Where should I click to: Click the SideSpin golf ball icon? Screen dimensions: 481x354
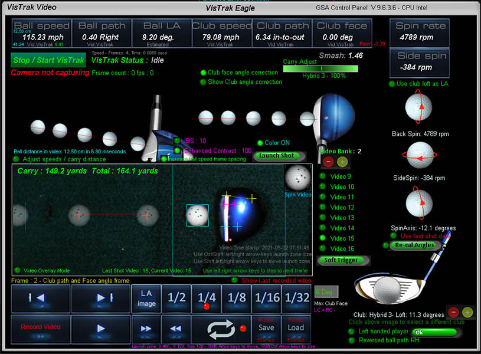click(420, 155)
